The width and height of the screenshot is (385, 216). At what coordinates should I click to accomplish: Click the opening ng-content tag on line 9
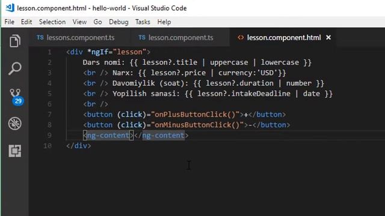pos(108,136)
